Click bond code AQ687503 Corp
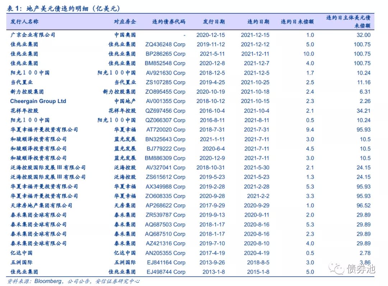 point(165,224)
